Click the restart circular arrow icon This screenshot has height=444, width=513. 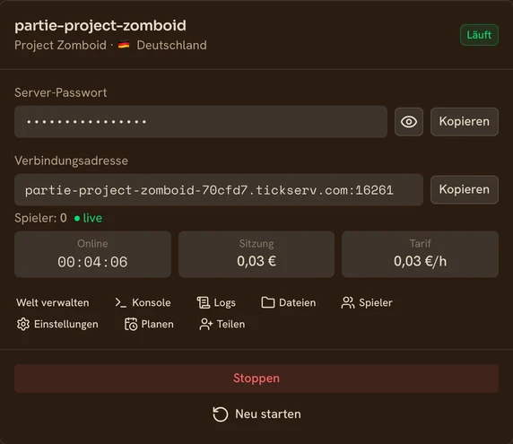click(221, 414)
